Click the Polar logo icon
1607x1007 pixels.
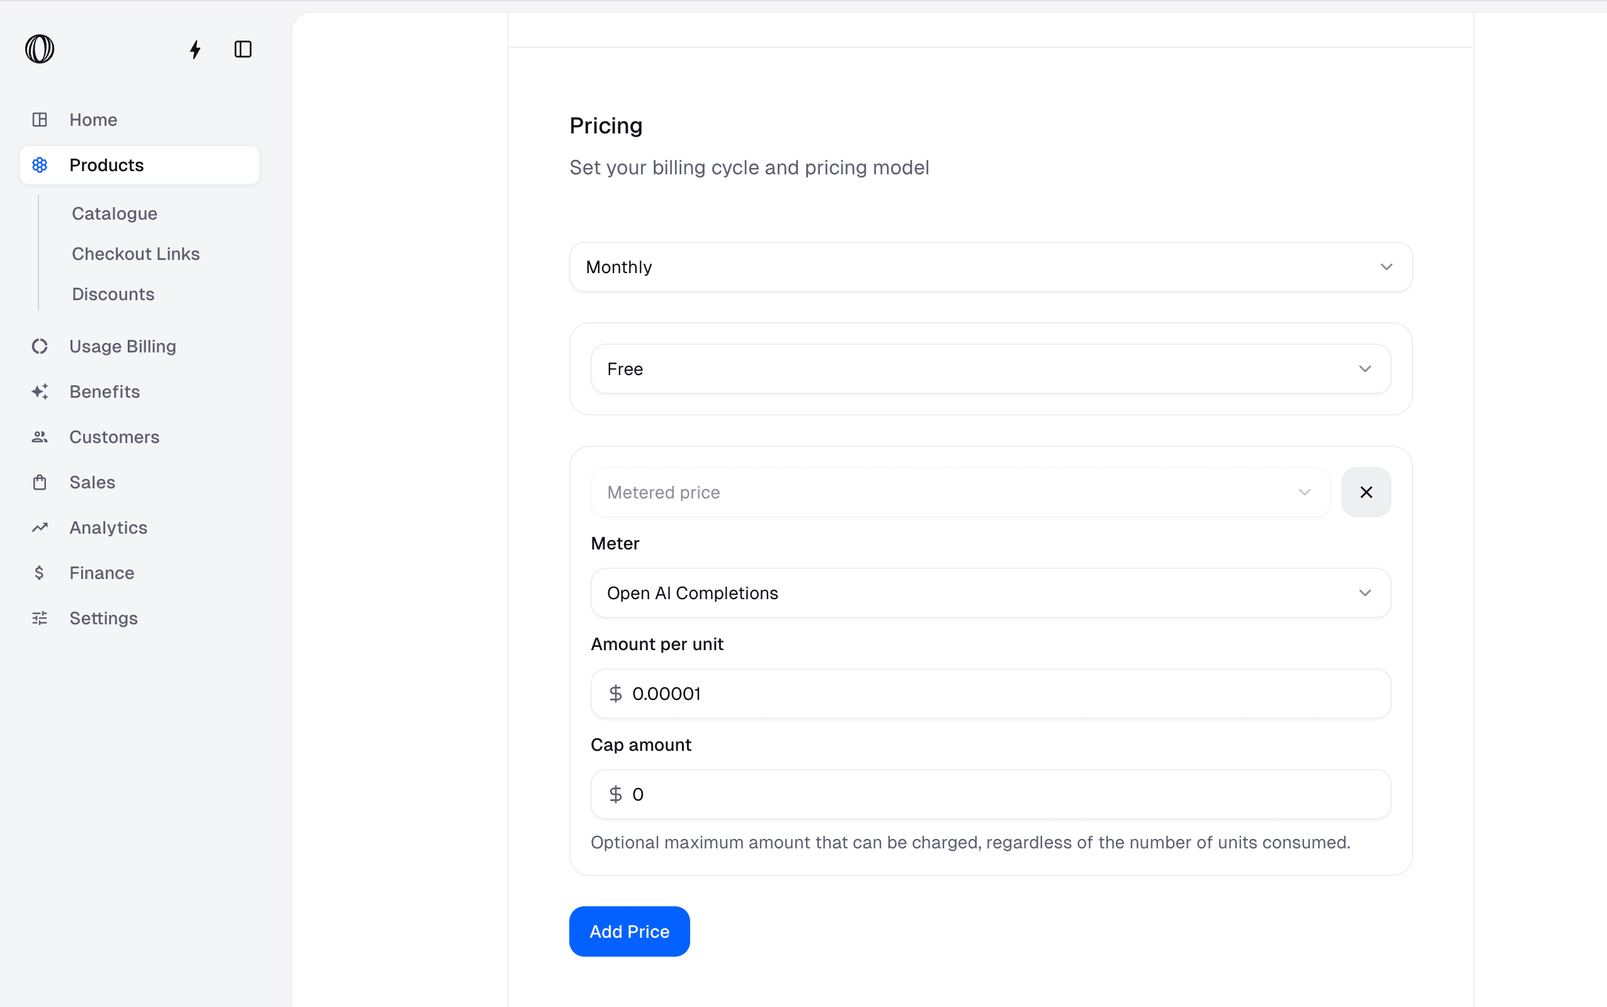coord(39,49)
